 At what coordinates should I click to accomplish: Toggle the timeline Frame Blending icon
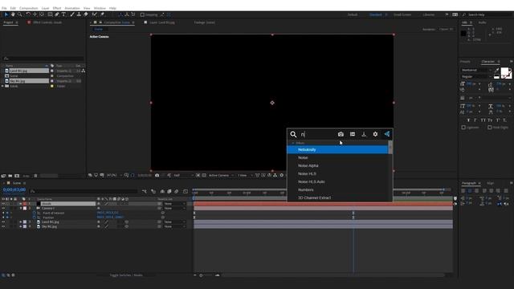[x=169, y=191]
